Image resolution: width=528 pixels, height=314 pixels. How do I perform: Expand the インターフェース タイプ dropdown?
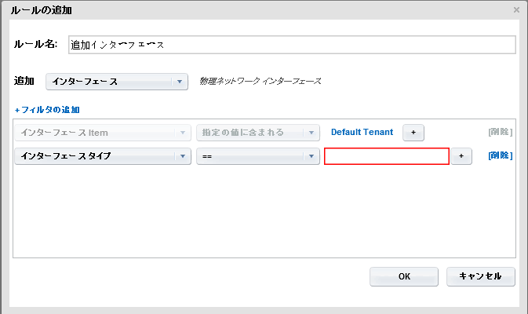tap(103, 156)
